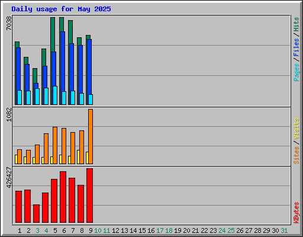Click day label 26 on the axis
303x237 pixels.
click(240, 230)
